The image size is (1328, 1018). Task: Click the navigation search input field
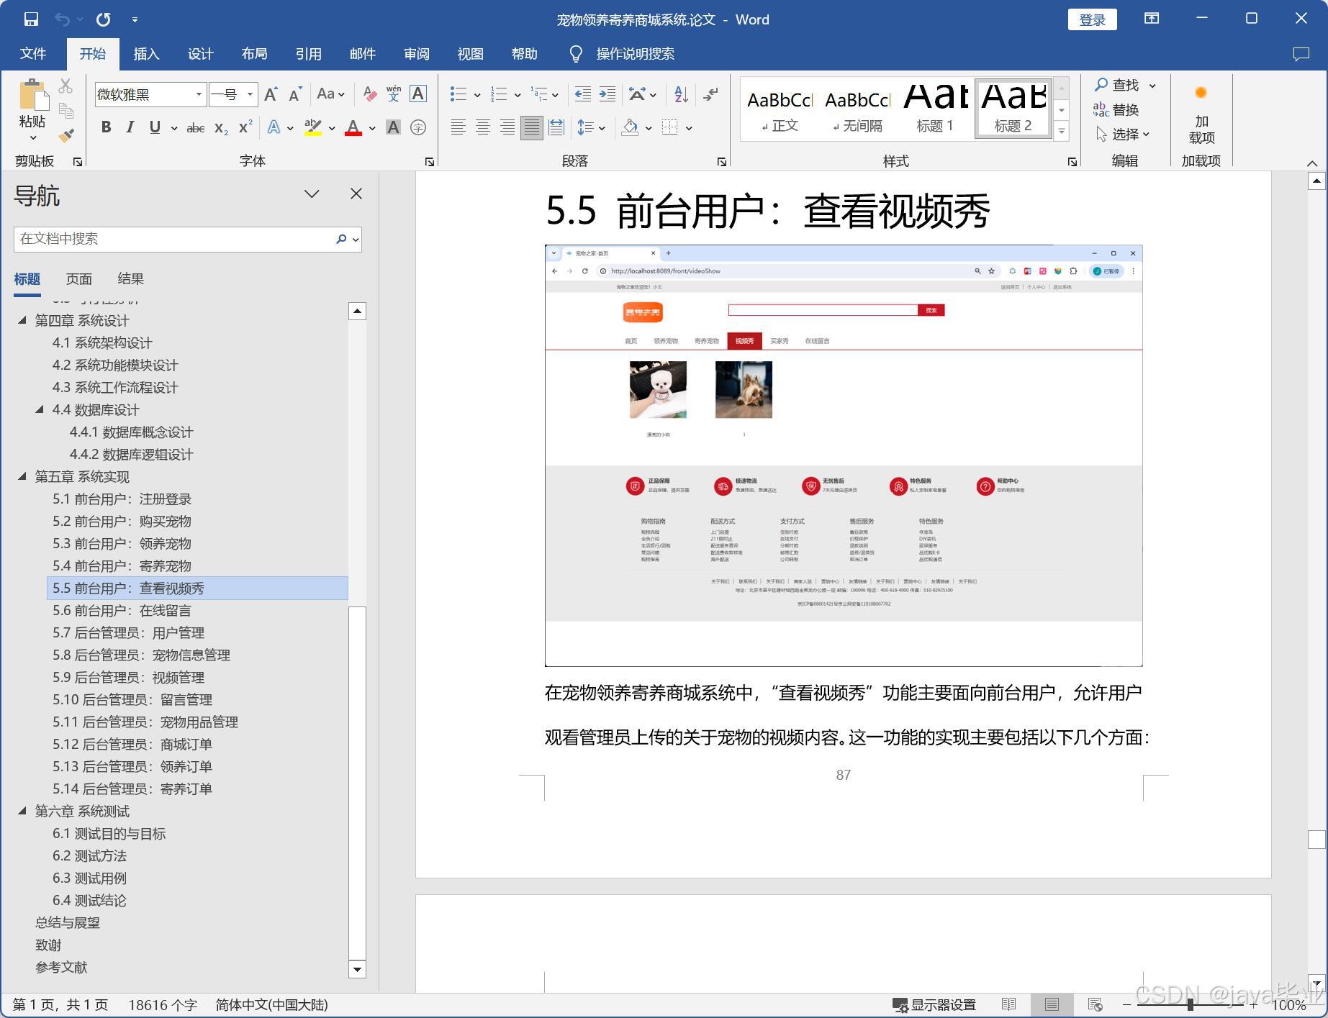click(173, 239)
